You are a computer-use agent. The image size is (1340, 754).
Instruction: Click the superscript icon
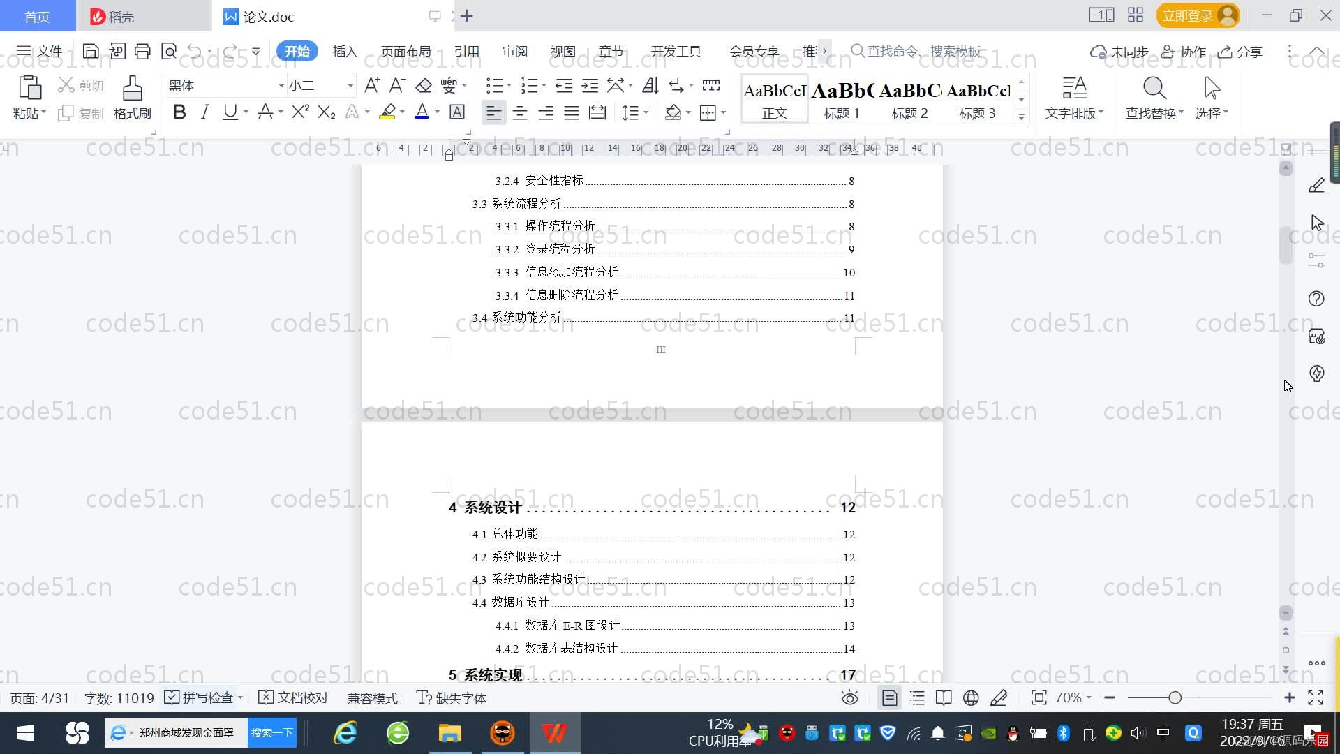tap(299, 112)
